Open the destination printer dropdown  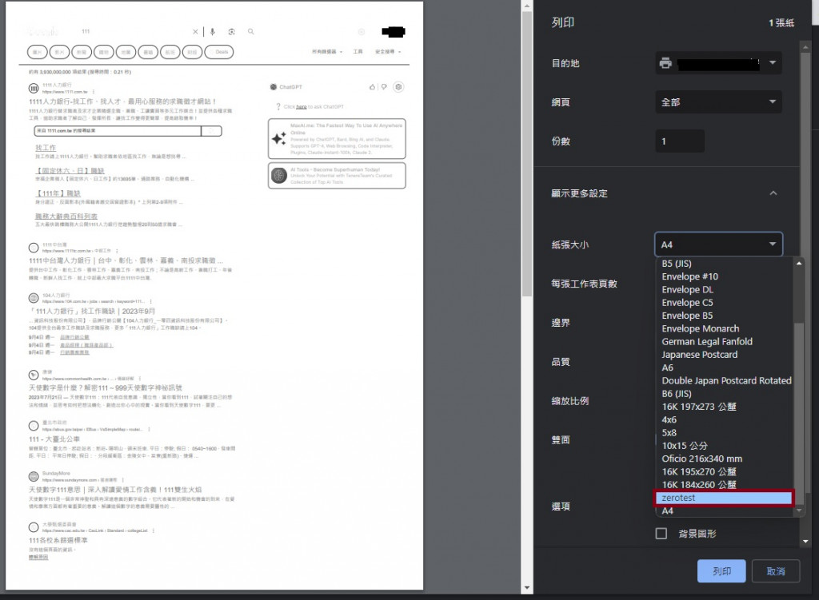[x=718, y=63]
